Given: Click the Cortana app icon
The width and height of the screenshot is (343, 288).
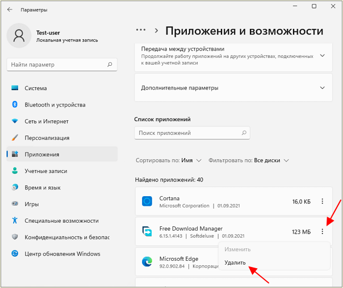Looking at the screenshot, I should point(147,201).
